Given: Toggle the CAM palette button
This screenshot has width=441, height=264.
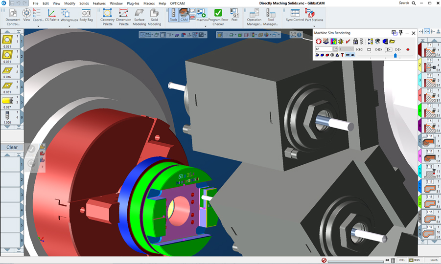Looking at the screenshot, I should point(184,15).
